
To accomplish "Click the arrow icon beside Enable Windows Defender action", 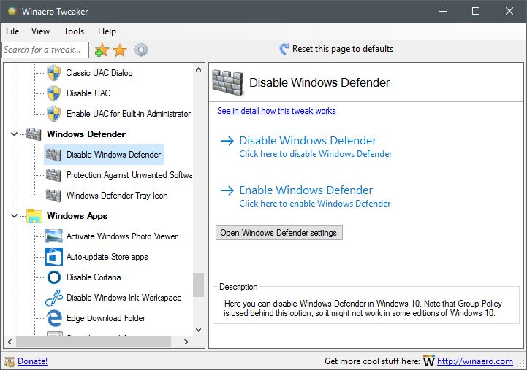I will (x=227, y=190).
